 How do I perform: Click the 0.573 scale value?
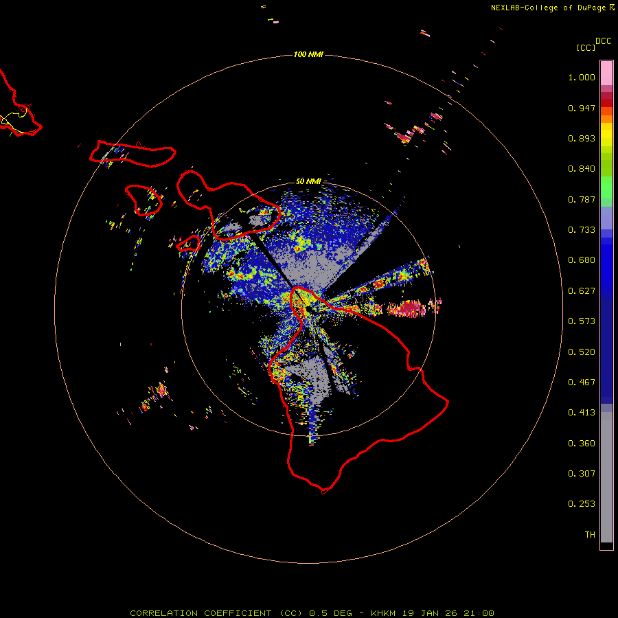(582, 321)
